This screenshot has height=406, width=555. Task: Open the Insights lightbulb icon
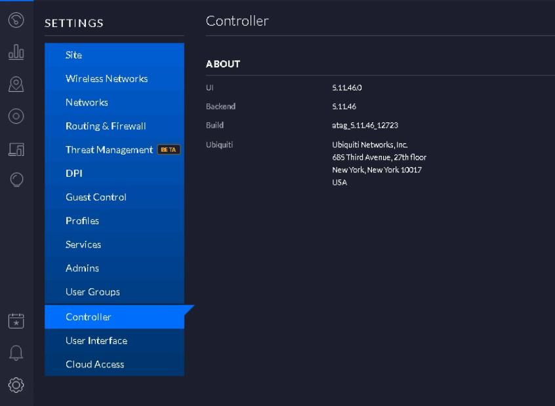point(16,179)
